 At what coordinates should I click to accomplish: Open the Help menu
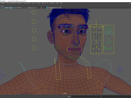pyautogui.click(x=61, y=3)
